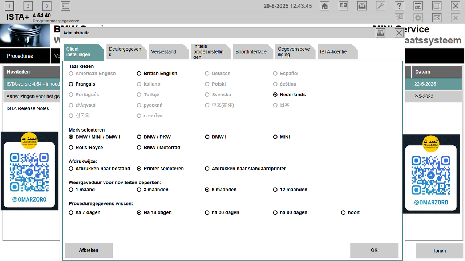Select 6 maanden display duration

click(221, 190)
